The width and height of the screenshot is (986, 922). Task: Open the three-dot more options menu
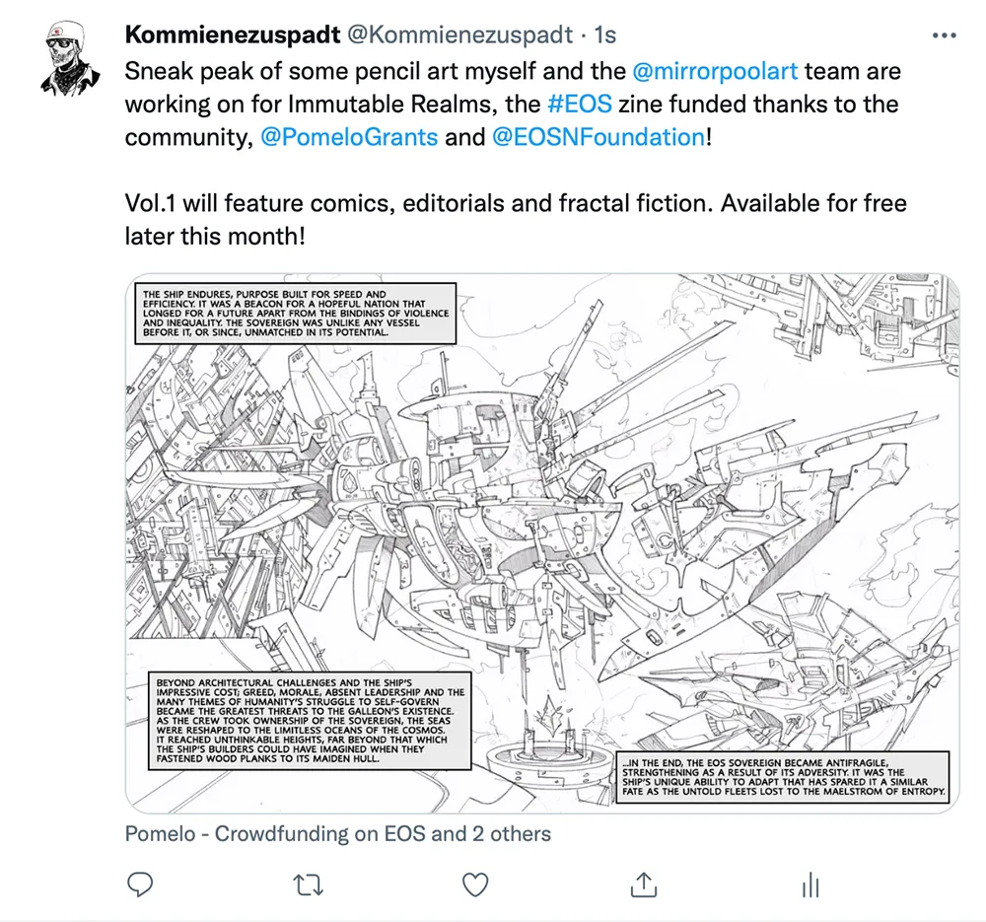[x=944, y=35]
